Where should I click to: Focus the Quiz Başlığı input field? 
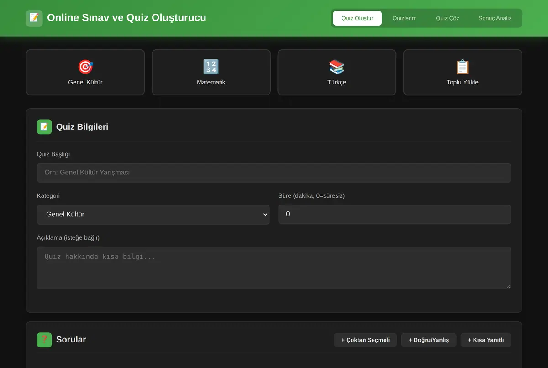[274, 173]
